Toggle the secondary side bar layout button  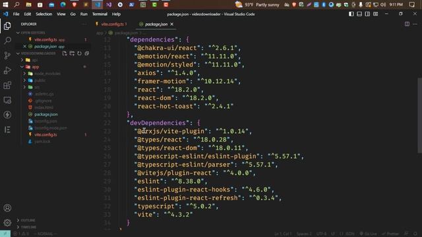point(367,14)
